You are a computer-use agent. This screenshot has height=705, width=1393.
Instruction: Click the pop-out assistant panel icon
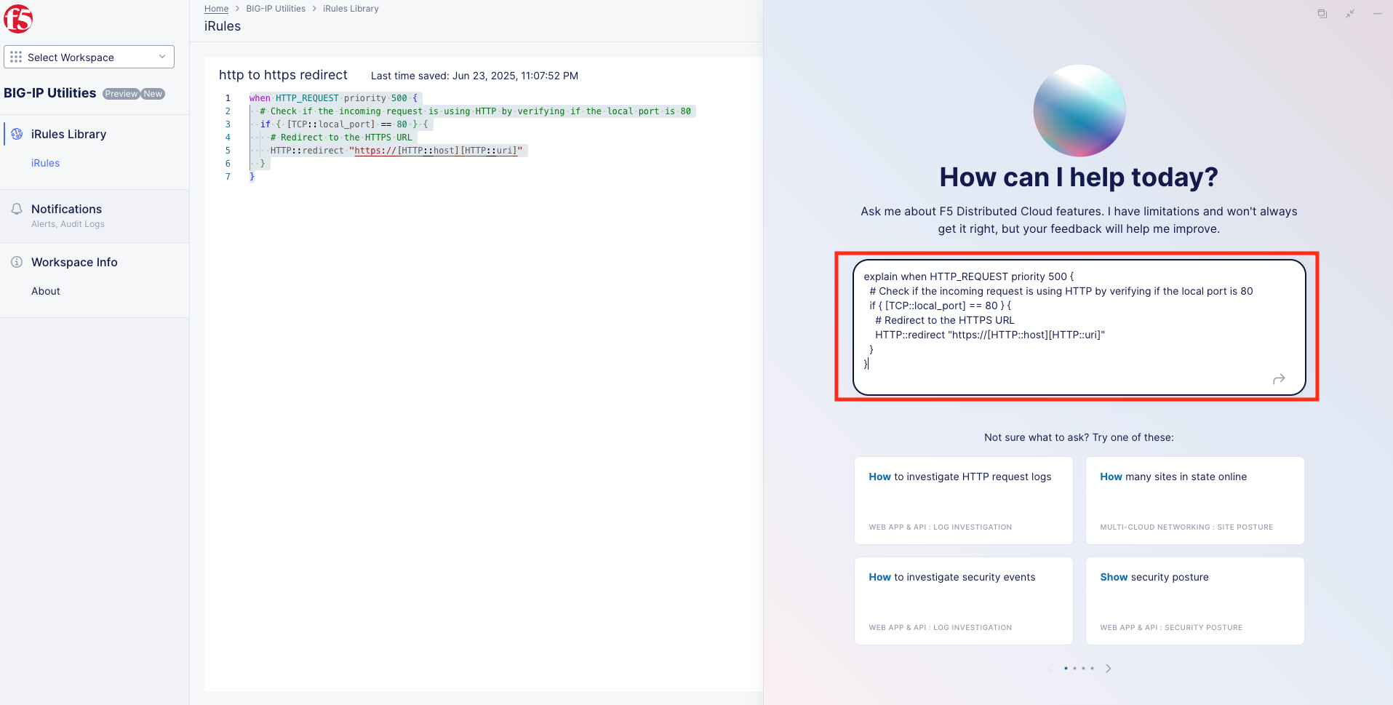tap(1322, 14)
